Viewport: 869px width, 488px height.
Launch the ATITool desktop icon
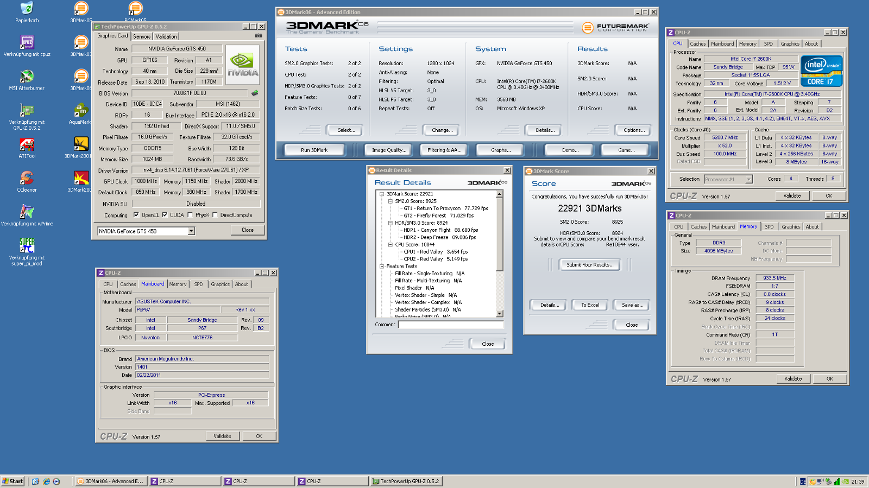click(27, 148)
